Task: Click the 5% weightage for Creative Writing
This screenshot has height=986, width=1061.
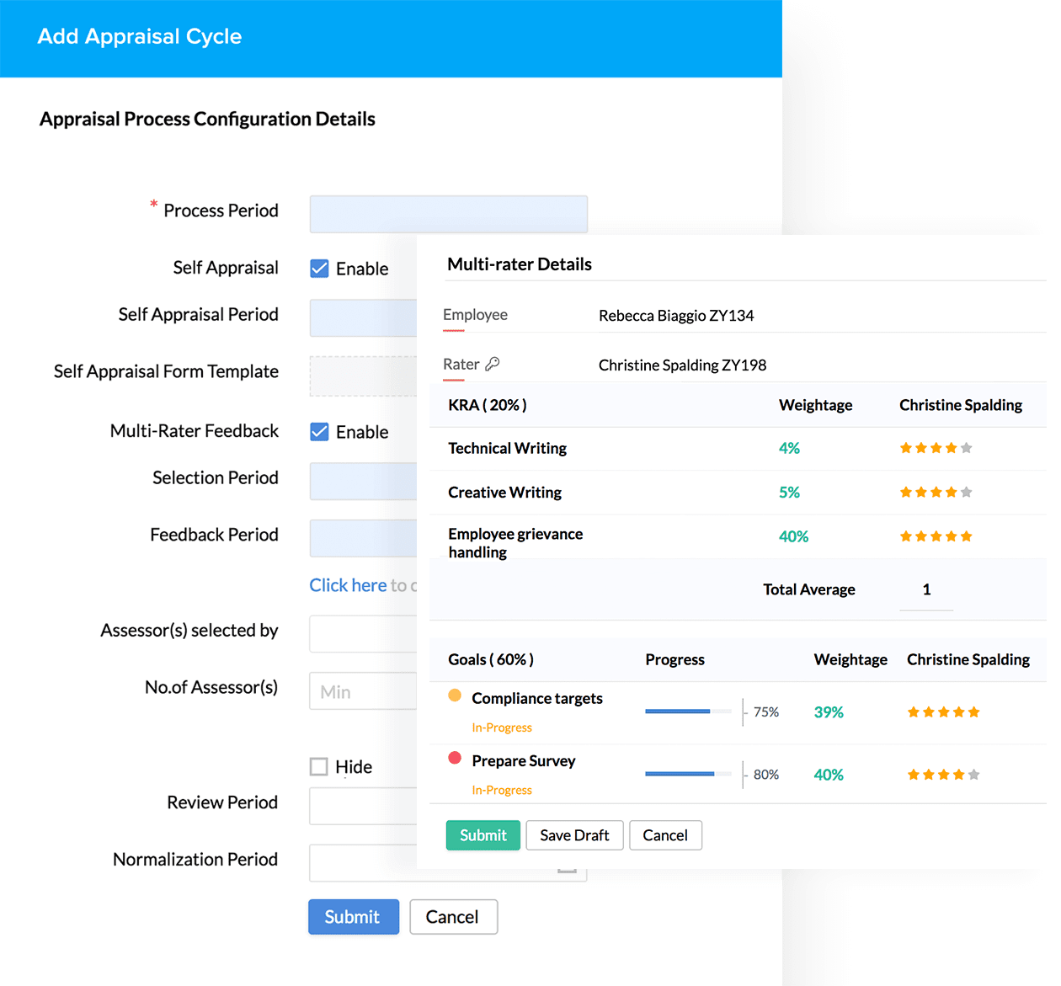Action: 789,493
